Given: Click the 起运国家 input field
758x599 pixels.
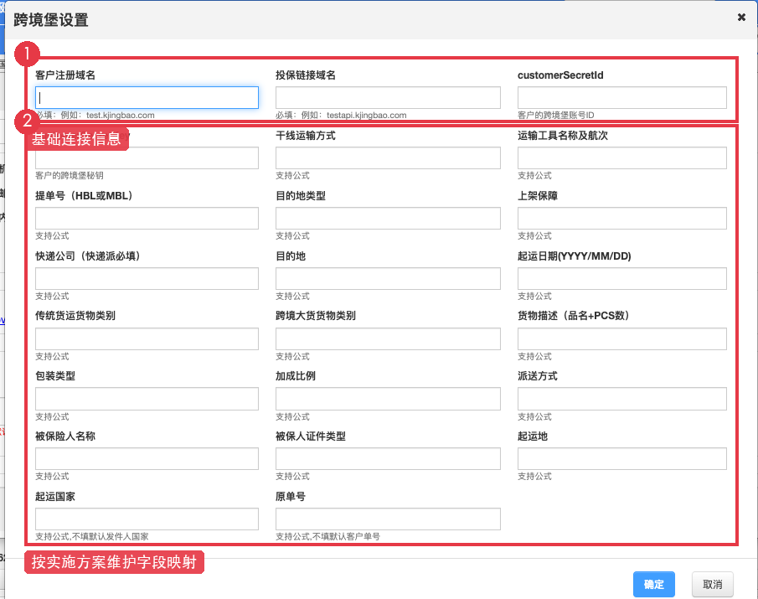Looking at the screenshot, I should pos(147,519).
